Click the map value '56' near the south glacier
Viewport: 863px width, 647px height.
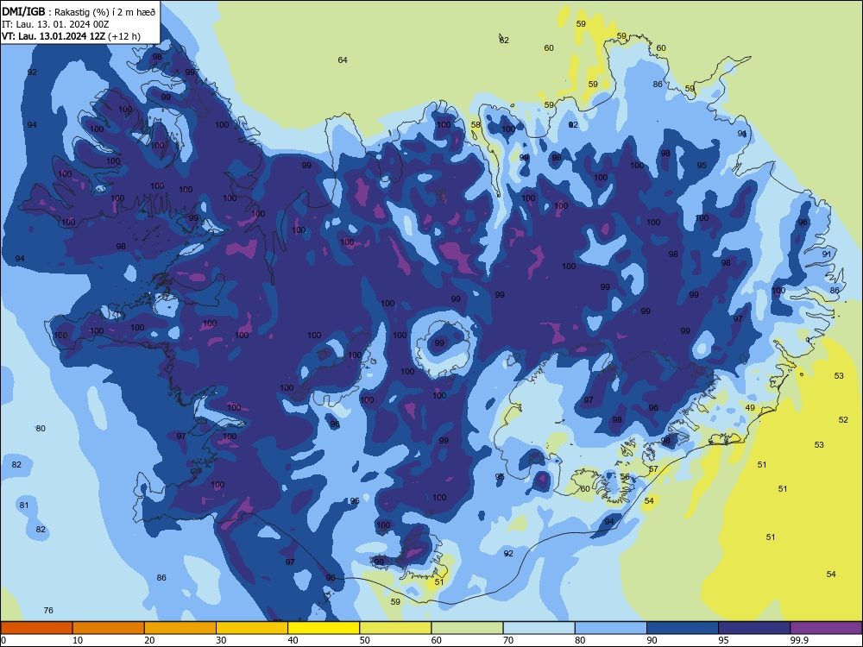[x=625, y=477]
